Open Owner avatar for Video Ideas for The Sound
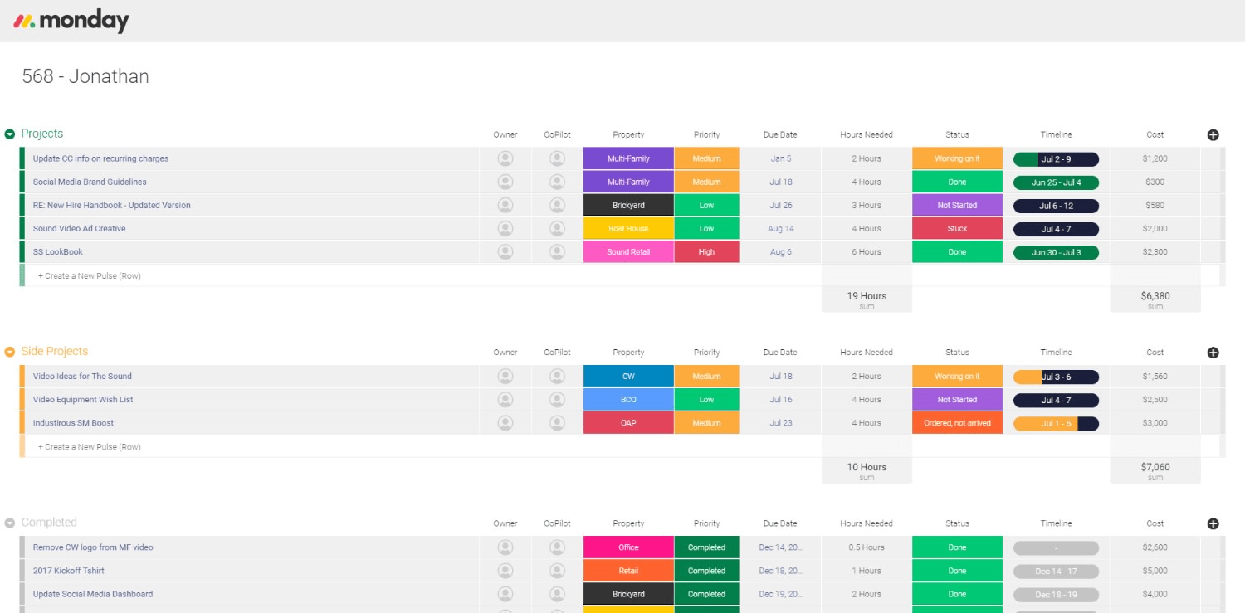The image size is (1245, 613). pos(505,377)
